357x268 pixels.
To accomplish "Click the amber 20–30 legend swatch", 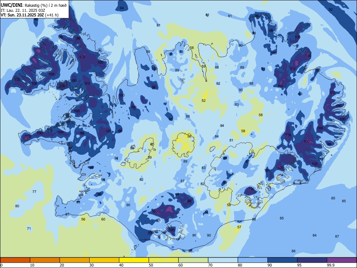I will coord(75,260).
